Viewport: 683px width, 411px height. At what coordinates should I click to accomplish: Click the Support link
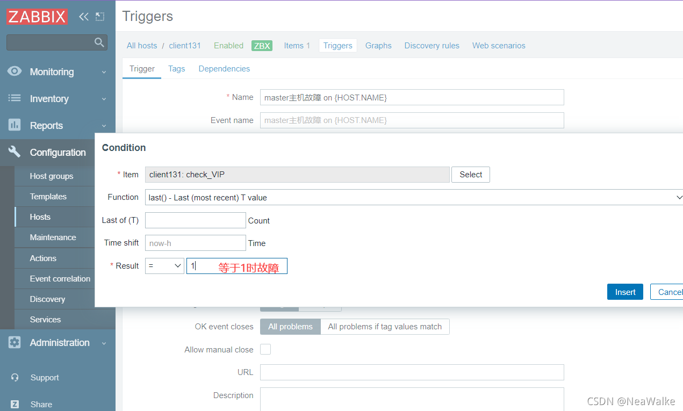(45, 378)
